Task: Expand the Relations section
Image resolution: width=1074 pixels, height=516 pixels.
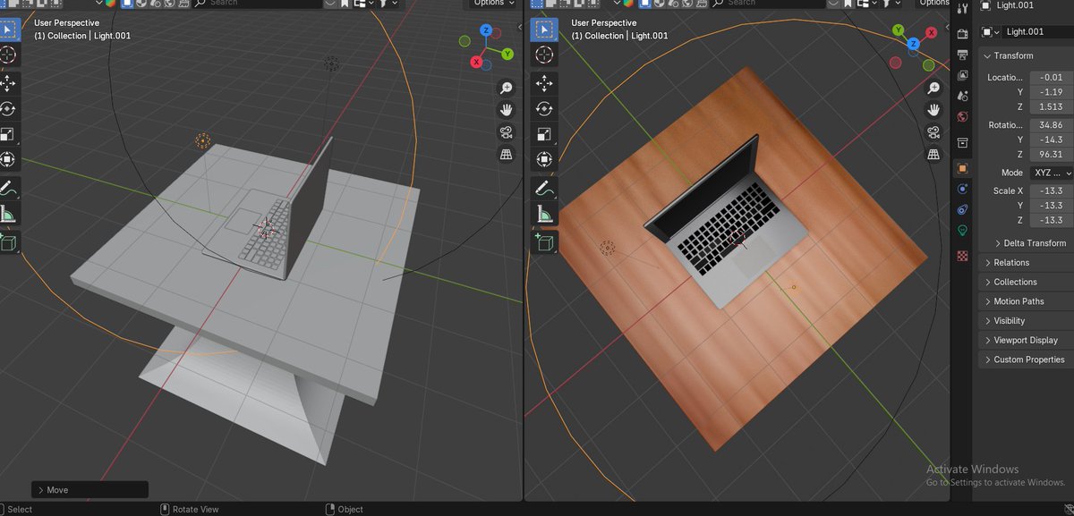Action: (x=1011, y=262)
